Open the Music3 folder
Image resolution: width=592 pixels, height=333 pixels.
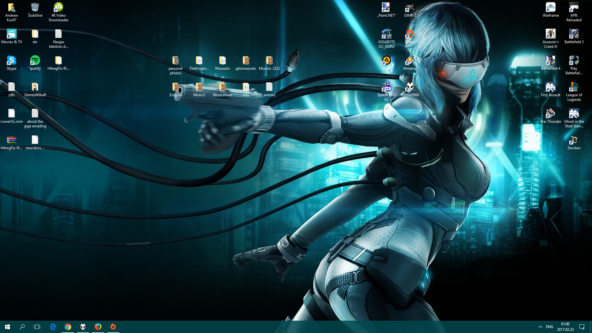199,90
